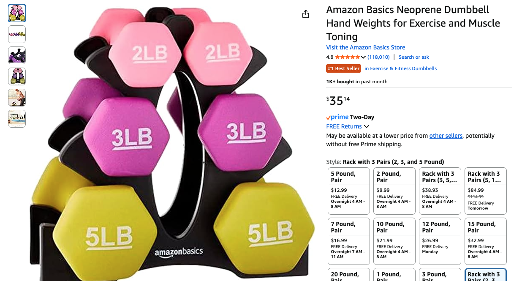Select fourth product thumbnail image
This screenshot has width=522, height=281.
point(17,76)
